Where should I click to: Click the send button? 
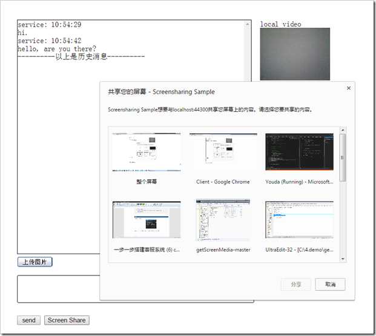tap(28, 320)
